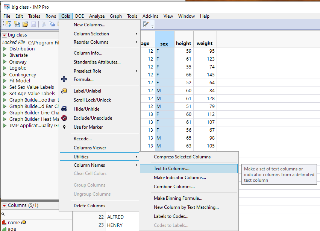Image resolution: width=320 pixels, height=231 pixels.
Task: Click the HENRY name cell
Action: point(121,225)
